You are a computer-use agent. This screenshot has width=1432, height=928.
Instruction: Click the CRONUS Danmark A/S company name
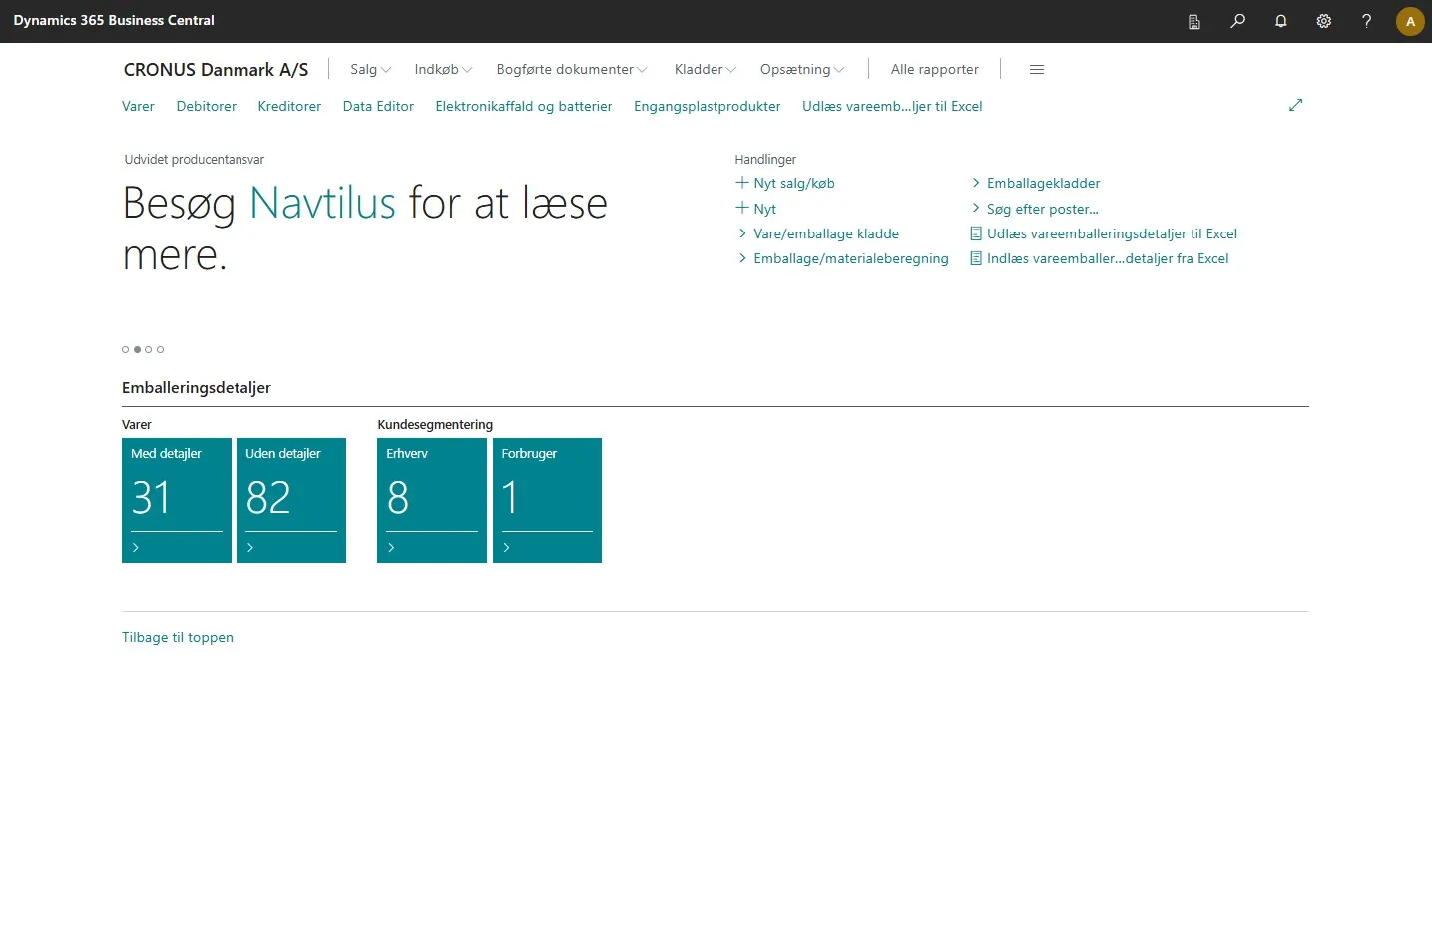click(216, 69)
